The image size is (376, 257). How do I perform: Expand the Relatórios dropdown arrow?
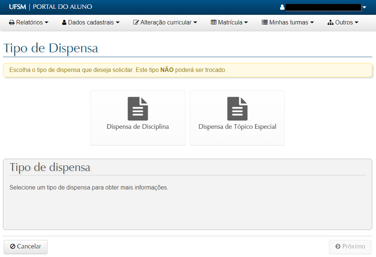point(46,23)
